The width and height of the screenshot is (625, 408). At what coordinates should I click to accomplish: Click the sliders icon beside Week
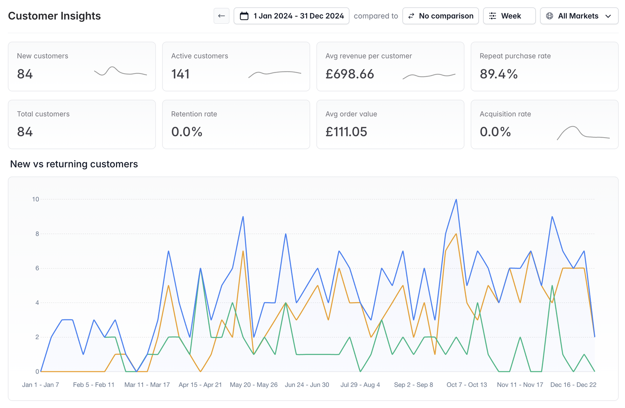[493, 16]
